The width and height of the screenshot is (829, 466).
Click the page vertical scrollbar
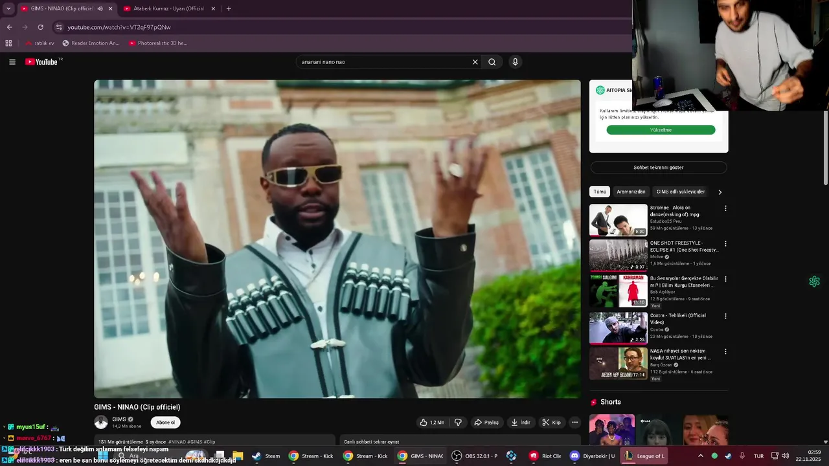point(826,149)
